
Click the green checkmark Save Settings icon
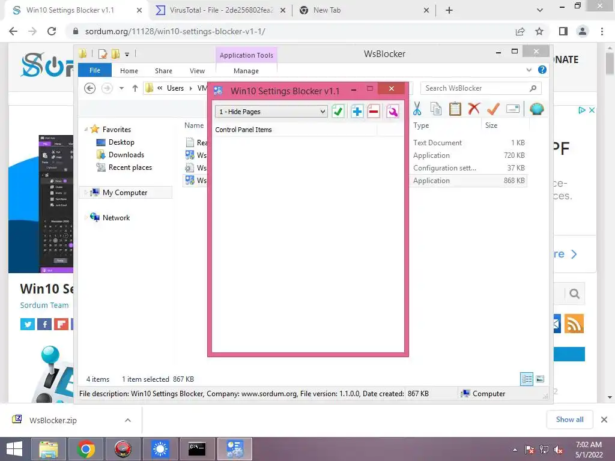pyautogui.click(x=338, y=111)
